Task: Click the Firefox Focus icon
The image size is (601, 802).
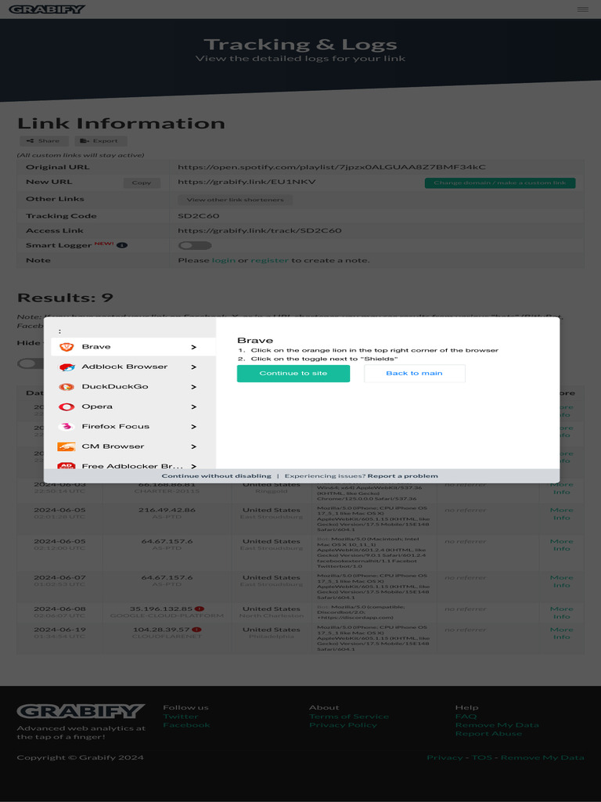Action: [67, 427]
